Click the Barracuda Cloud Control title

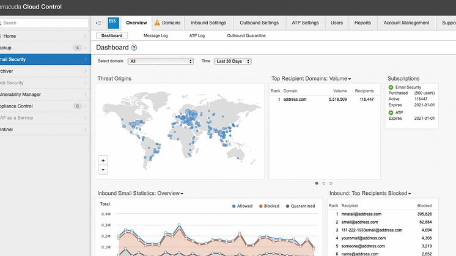pos(31,7)
